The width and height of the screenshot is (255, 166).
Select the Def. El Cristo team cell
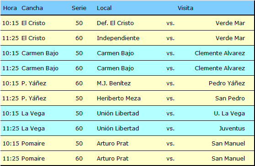click(115, 23)
